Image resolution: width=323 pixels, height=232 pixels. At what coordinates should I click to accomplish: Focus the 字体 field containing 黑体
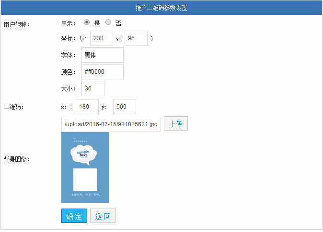102,55
